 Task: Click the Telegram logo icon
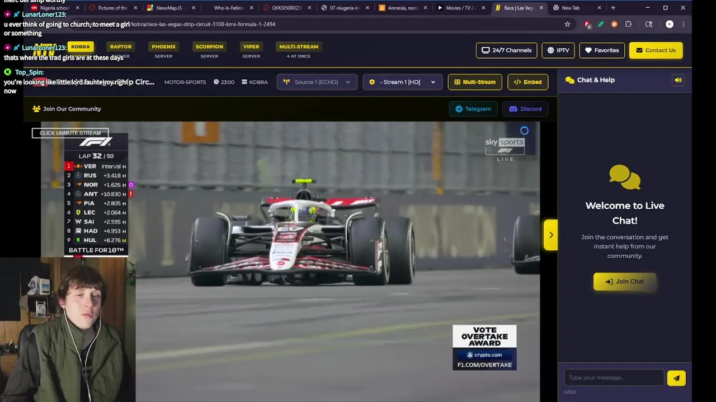click(459, 109)
